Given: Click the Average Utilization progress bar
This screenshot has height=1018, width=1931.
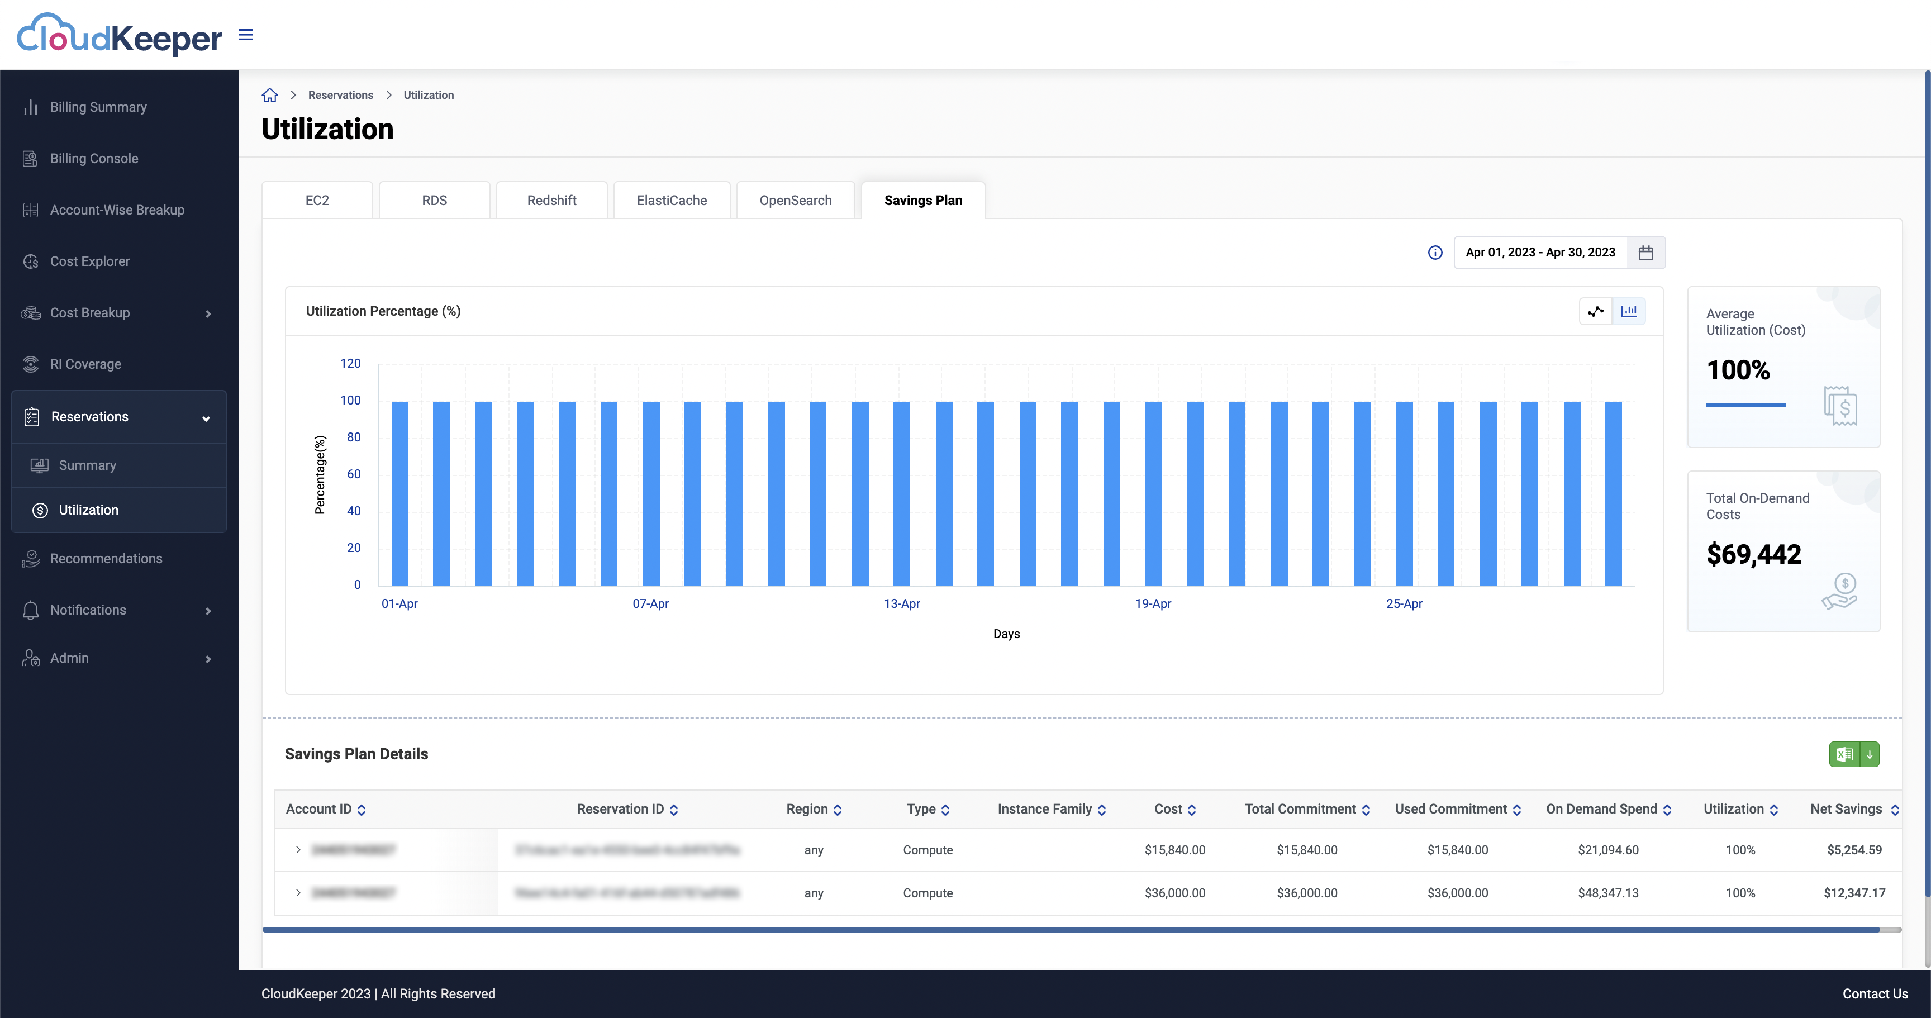Looking at the screenshot, I should [x=1746, y=406].
